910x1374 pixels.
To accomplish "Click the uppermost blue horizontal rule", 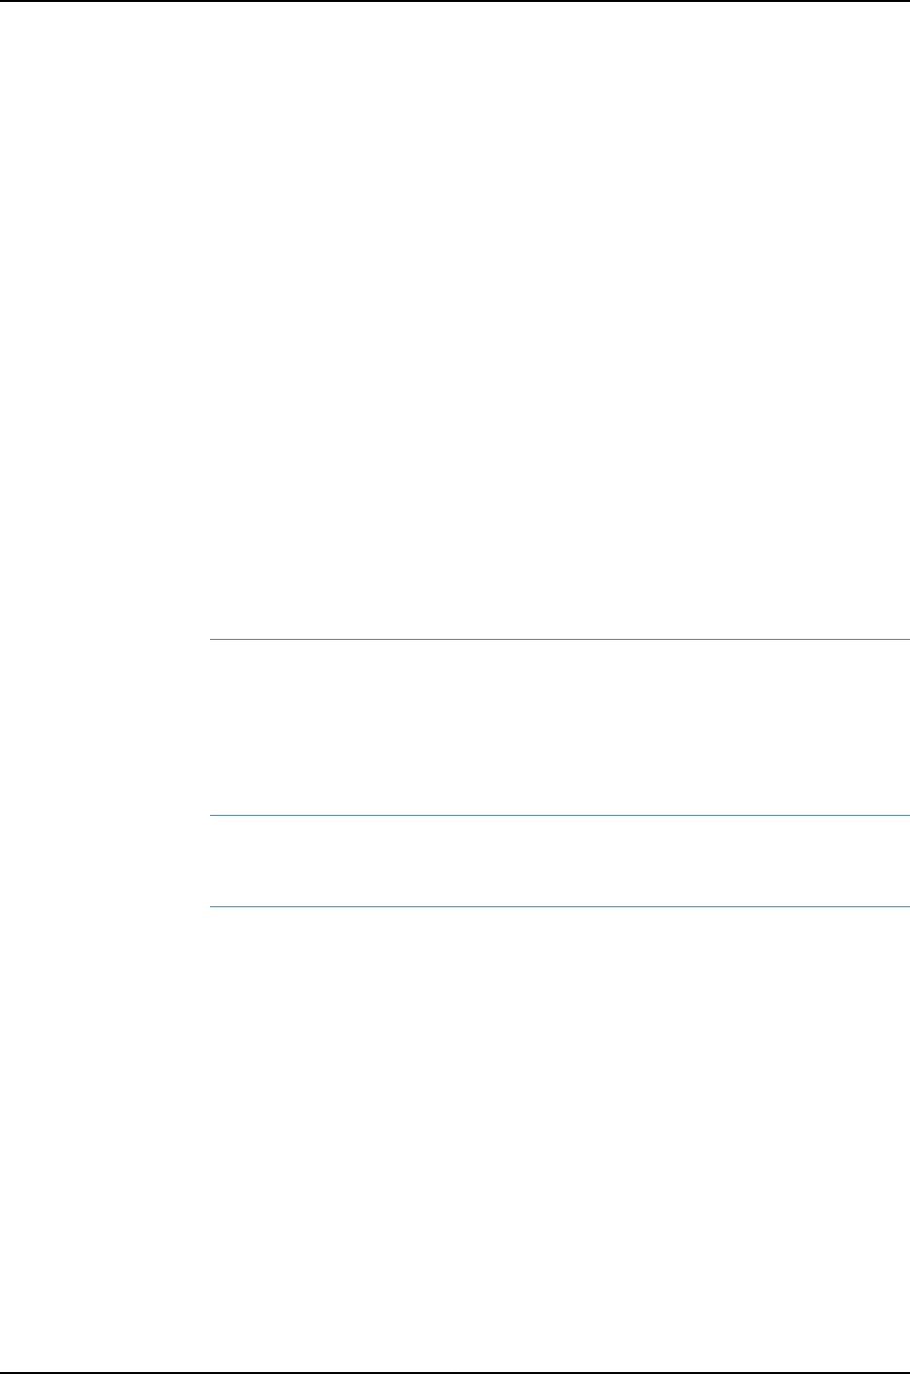I will click(x=559, y=639).
